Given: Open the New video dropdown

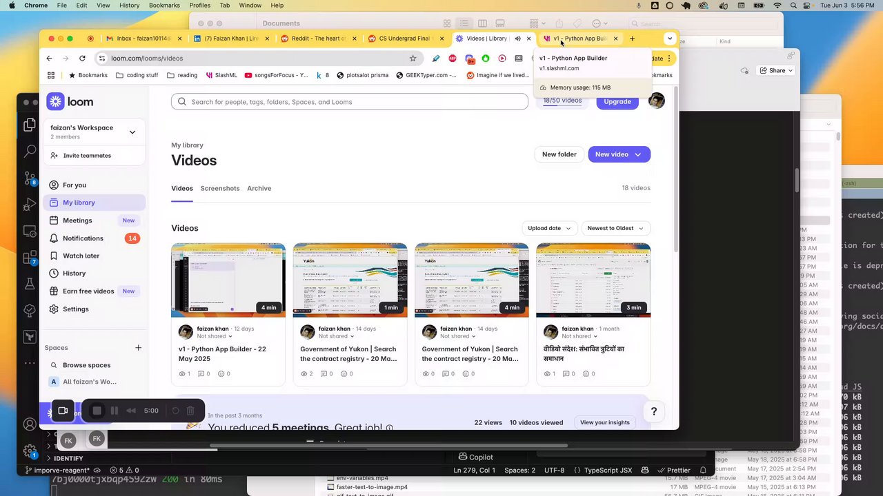Looking at the screenshot, I should coord(619,154).
